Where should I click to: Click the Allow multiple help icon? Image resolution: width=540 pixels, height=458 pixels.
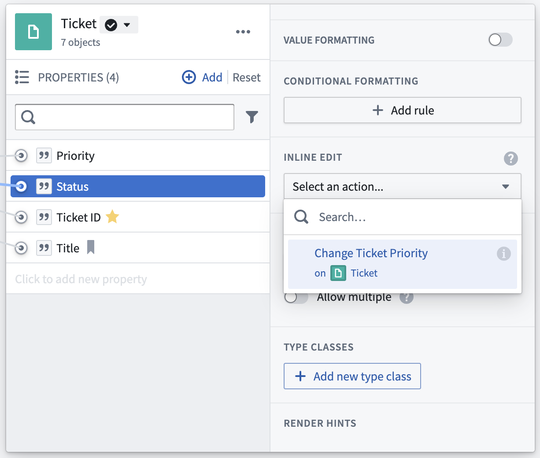[x=407, y=298]
